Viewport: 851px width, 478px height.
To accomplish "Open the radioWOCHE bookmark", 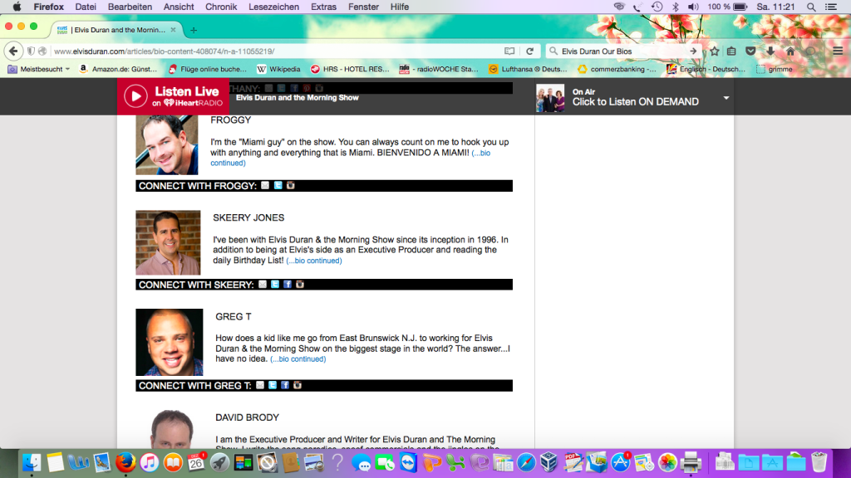I will [x=439, y=70].
